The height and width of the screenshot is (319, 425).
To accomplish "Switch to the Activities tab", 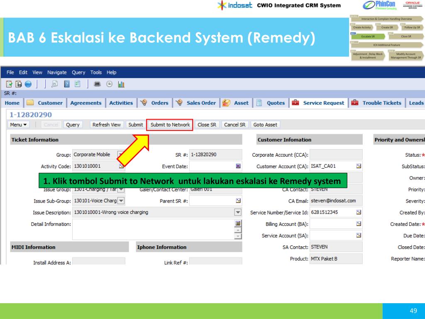I will click(121, 103).
